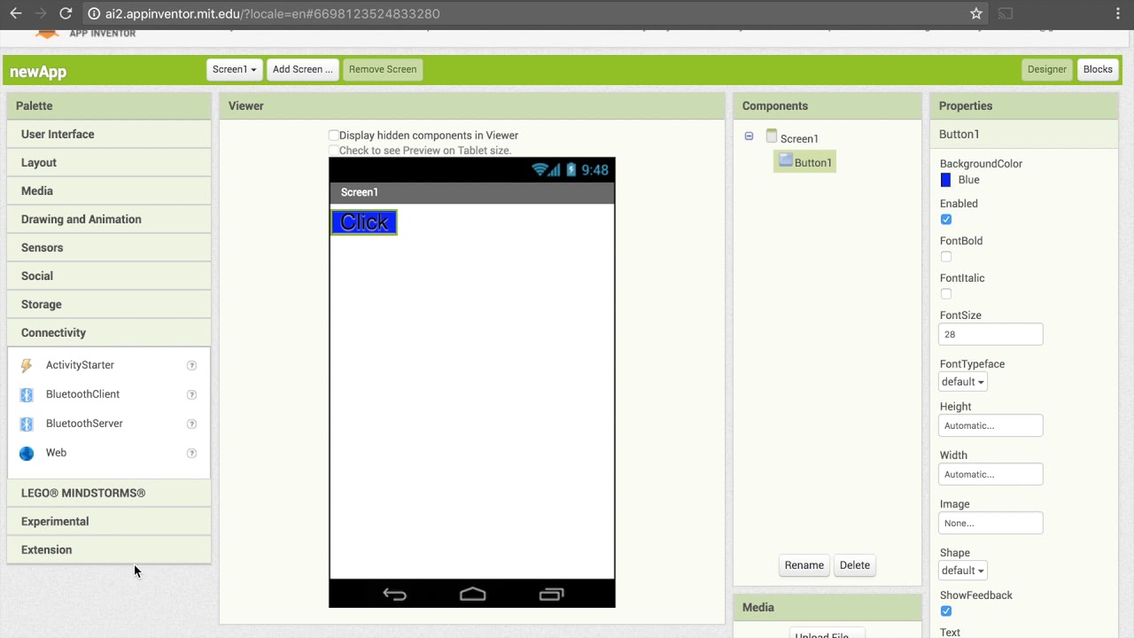Open help for ActivityStarter
This screenshot has height=638, width=1134.
coord(191,365)
